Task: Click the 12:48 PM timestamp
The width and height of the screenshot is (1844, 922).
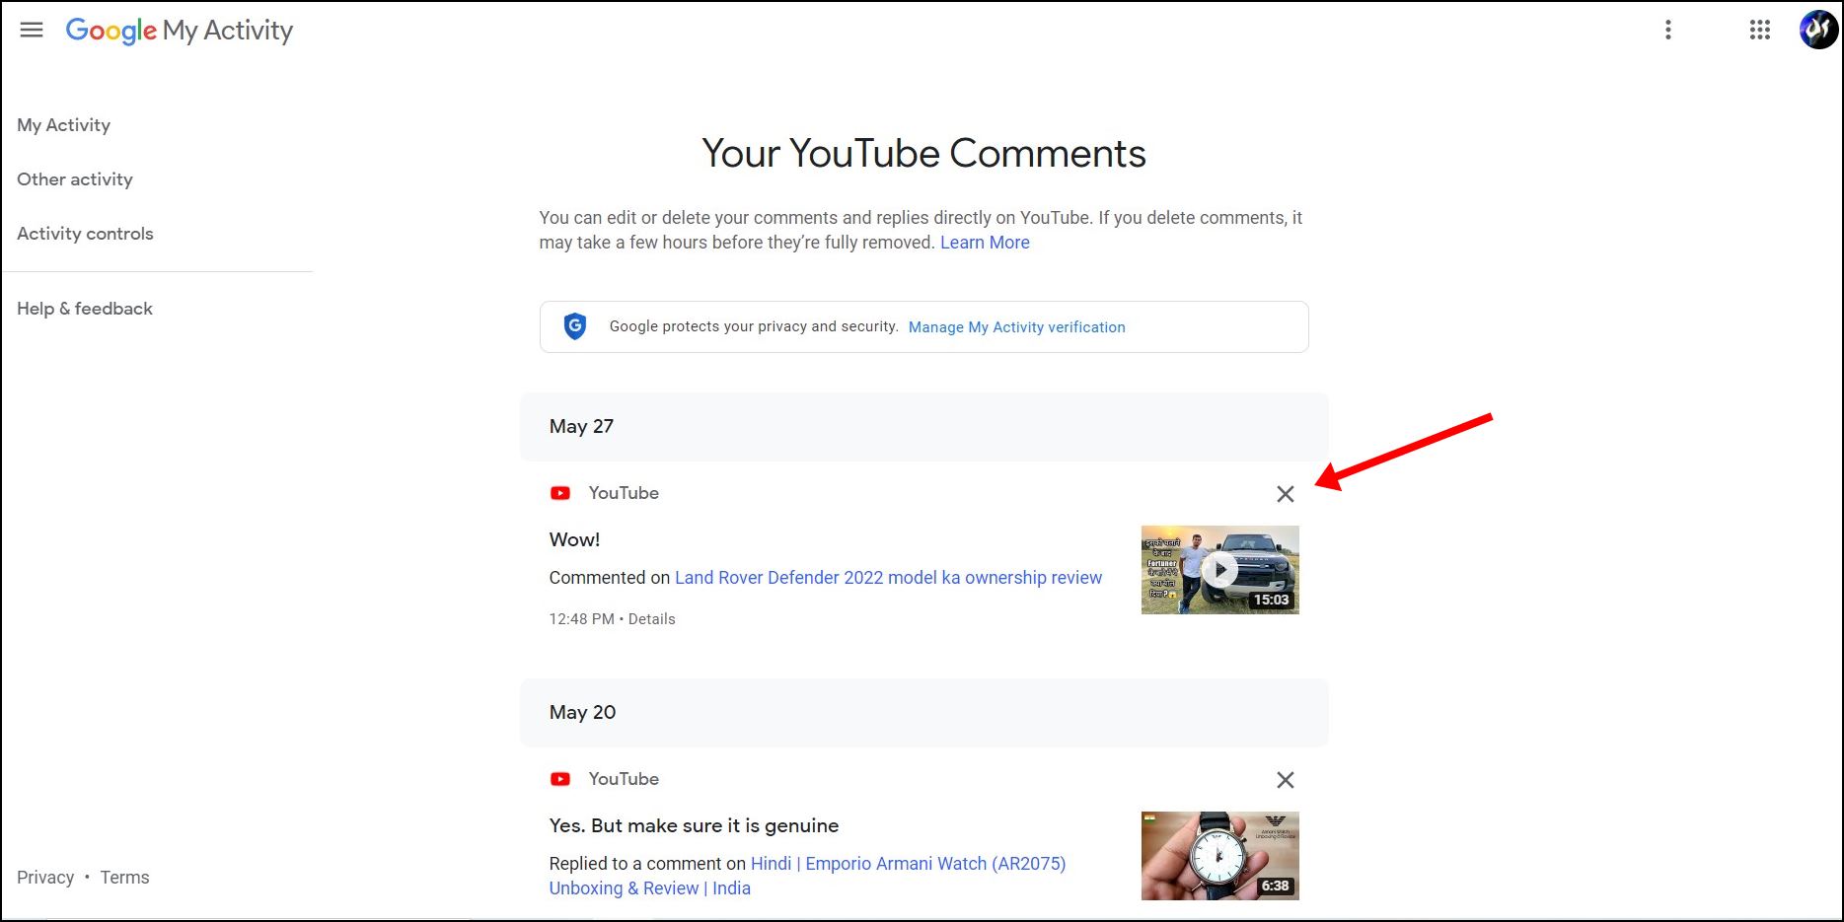Action: pyautogui.click(x=581, y=619)
